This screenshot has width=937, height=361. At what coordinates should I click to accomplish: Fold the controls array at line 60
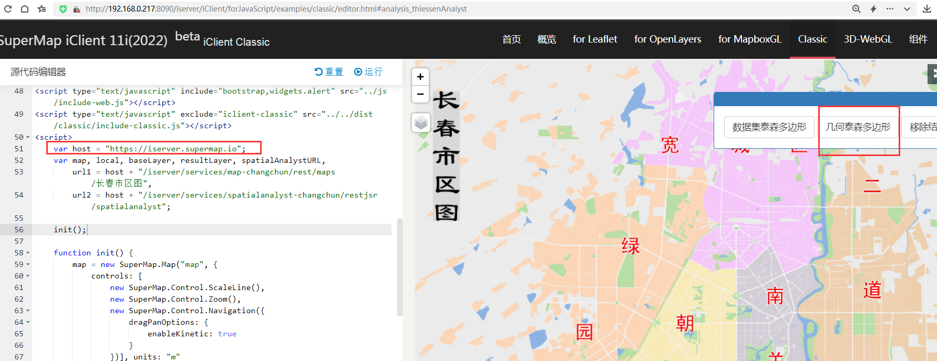[x=28, y=276]
